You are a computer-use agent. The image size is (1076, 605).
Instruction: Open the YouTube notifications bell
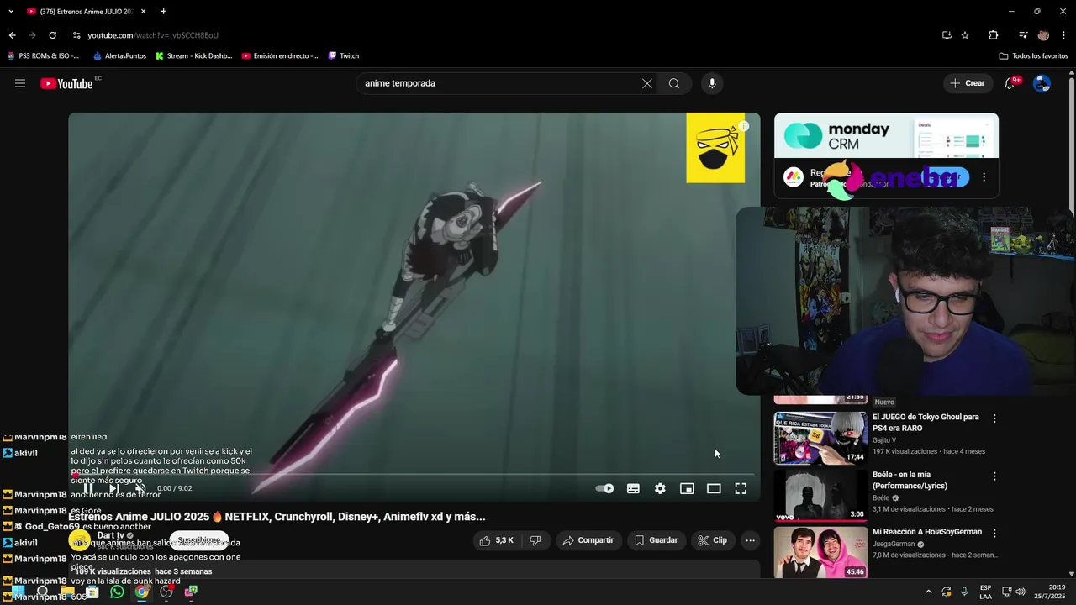point(1010,83)
